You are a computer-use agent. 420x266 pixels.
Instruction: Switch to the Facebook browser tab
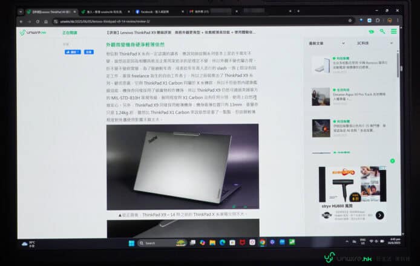click(x=159, y=11)
